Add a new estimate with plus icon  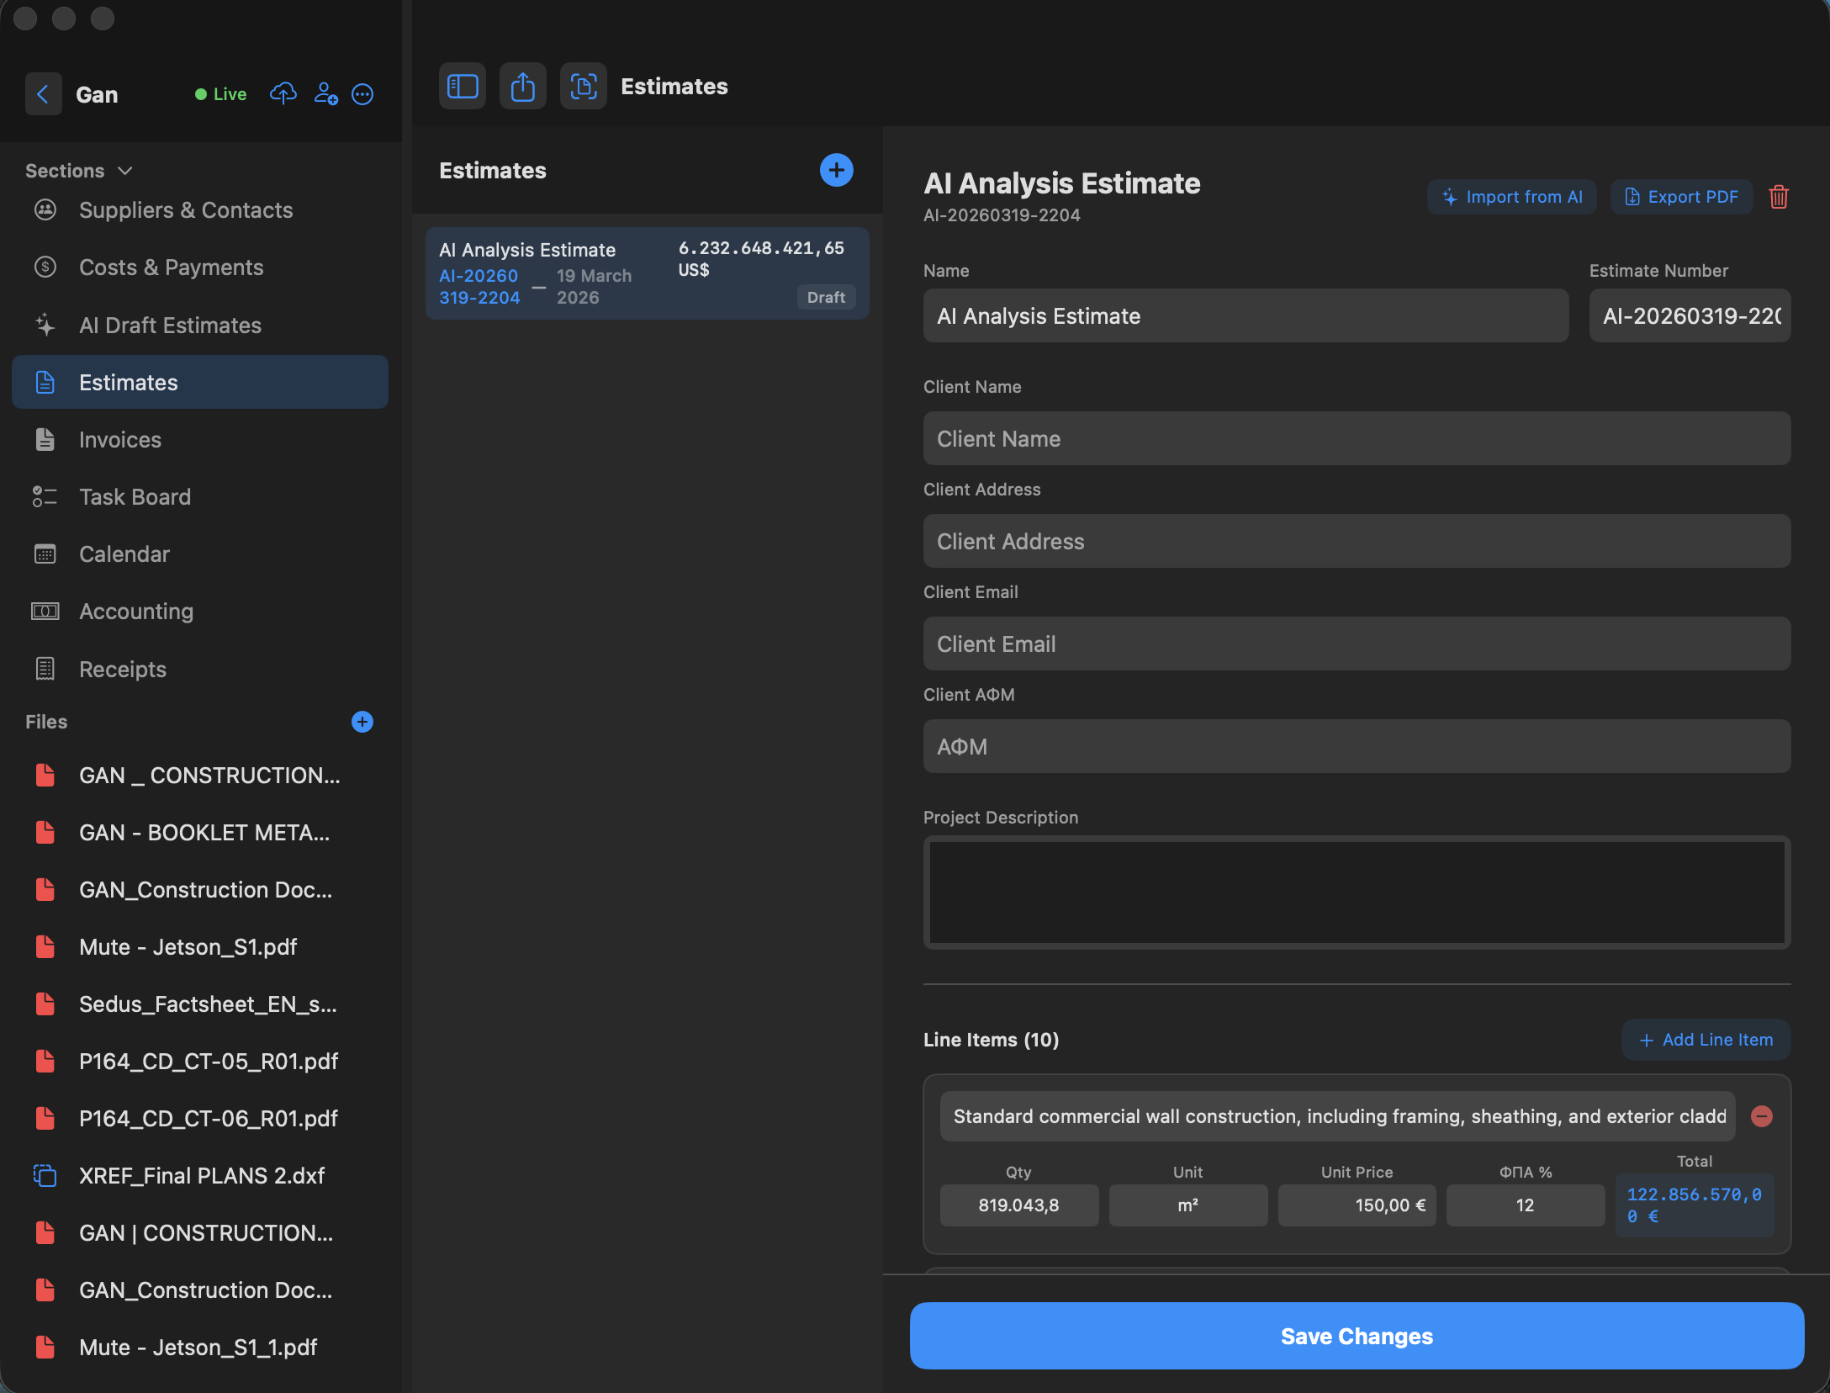click(836, 171)
